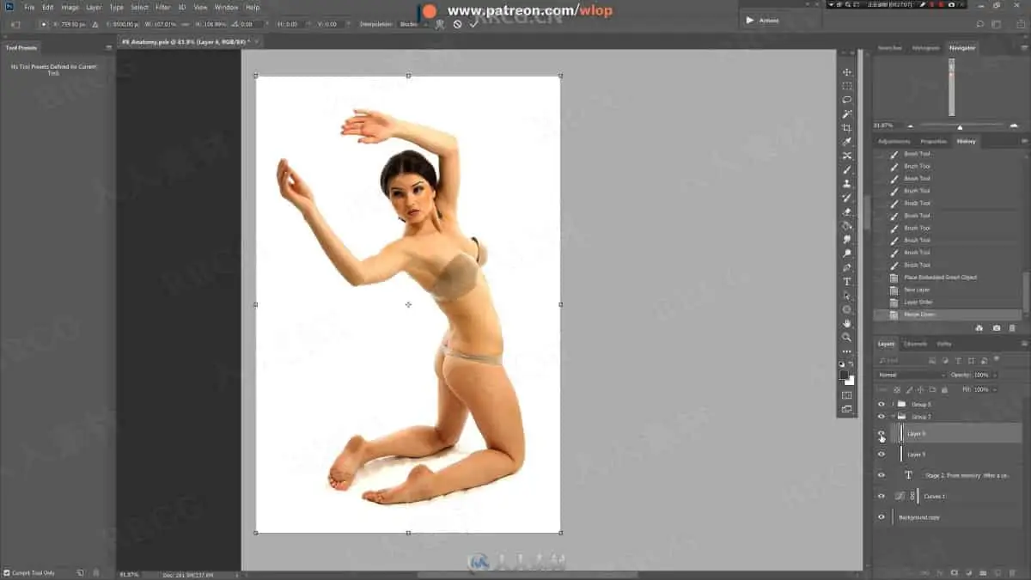Select the Eraser tool

coord(847,211)
